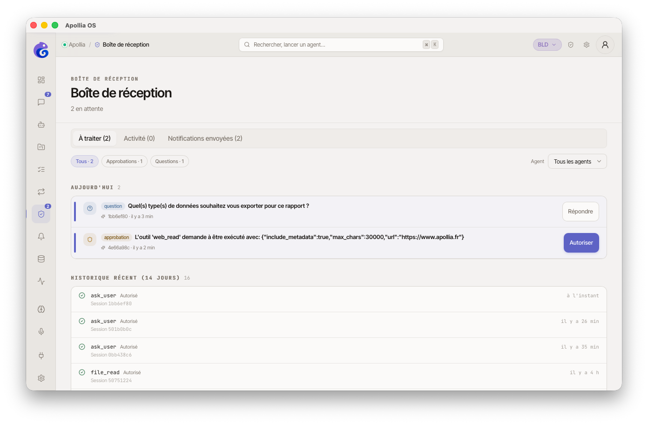Open history entry Session 1bb6ef80
The height and width of the screenshot is (425, 648).
(x=339, y=299)
